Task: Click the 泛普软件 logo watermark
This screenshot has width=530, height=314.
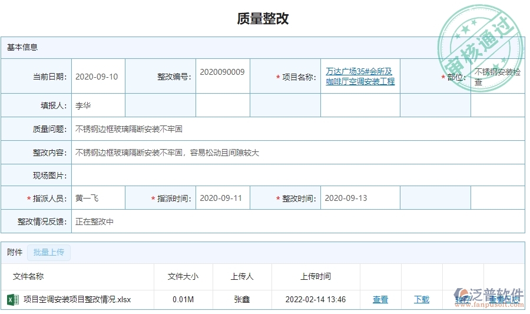Action: pyautogui.click(x=489, y=295)
